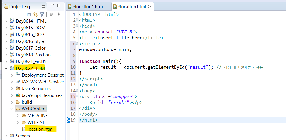Screen dimensions: 286x140
Task: Click the Day0615_DOM project icon
Action: (x=12, y=28)
